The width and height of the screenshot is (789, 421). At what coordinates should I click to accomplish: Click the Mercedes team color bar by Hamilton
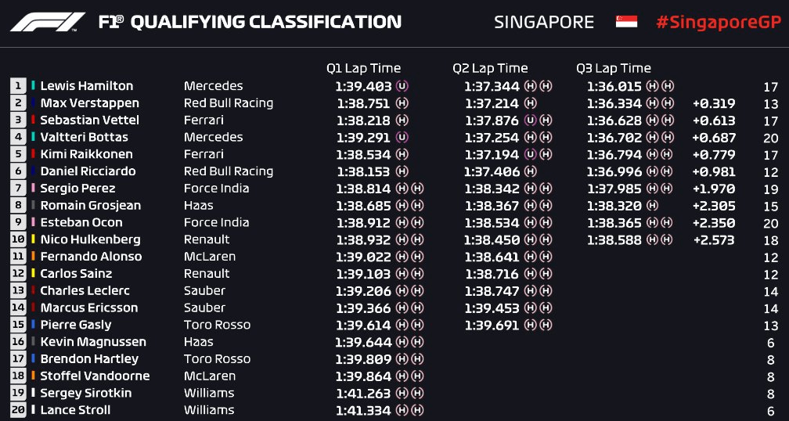(33, 86)
